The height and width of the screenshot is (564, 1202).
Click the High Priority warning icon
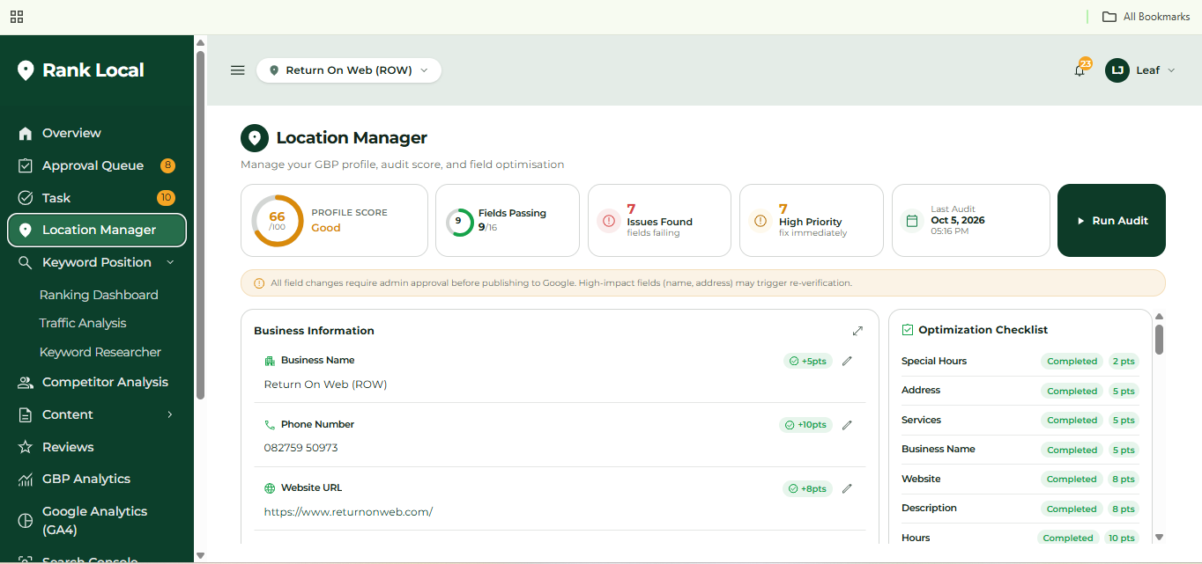(761, 221)
